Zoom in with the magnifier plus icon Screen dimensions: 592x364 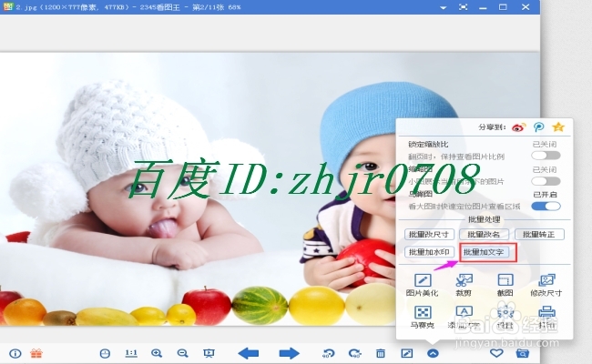point(157,353)
